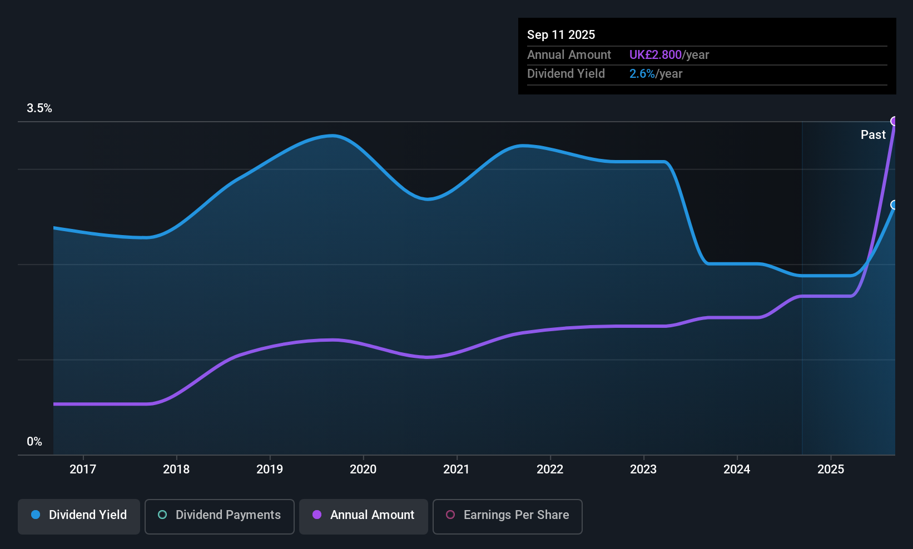Click the 0% y-axis label
Viewport: 913px width, 549px height.
point(34,442)
